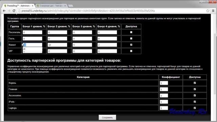Click the Главная category name

[x=13, y=89]
